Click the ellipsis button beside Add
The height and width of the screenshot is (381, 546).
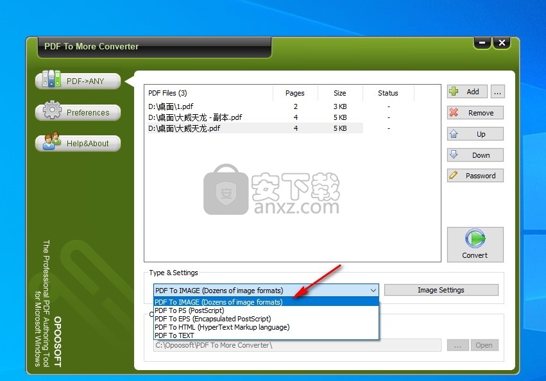point(498,92)
